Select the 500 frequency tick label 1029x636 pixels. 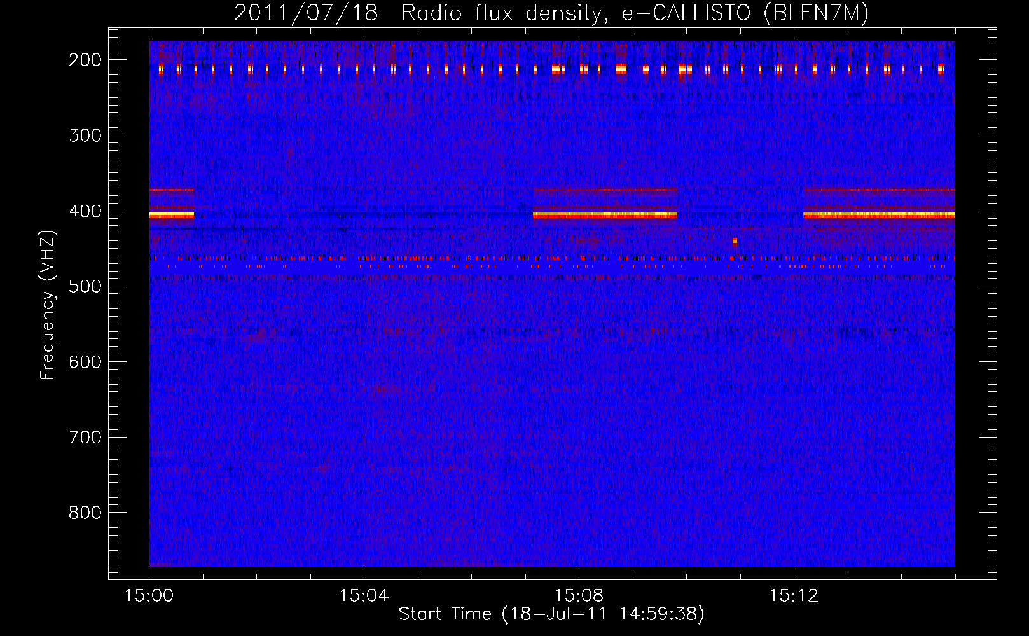[85, 286]
